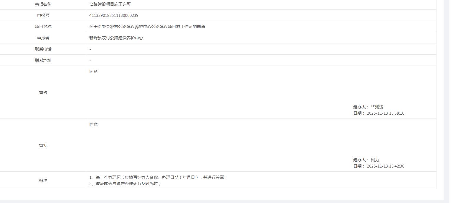Screen dimensions: 453x203
Task: Select date 2025-11-13 15:42:30
Action: (384, 166)
